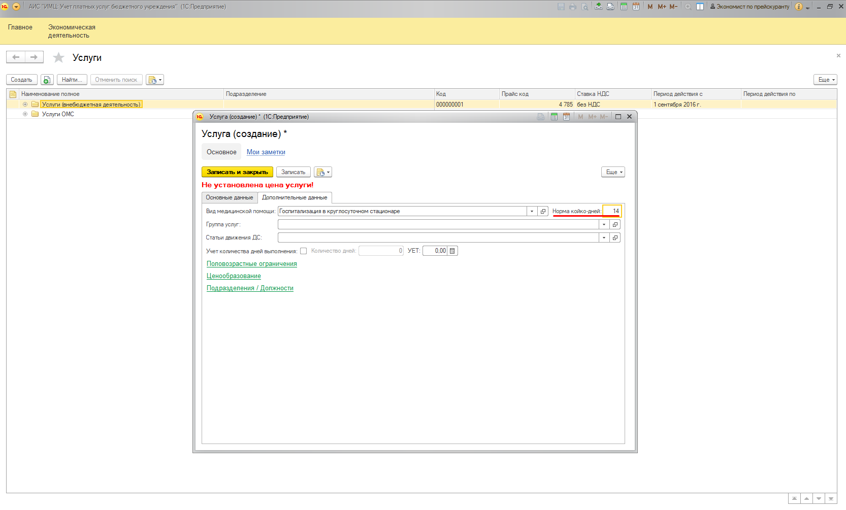Open selected Вид медицинской помощи value
846x510 pixels.
(x=543, y=211)
